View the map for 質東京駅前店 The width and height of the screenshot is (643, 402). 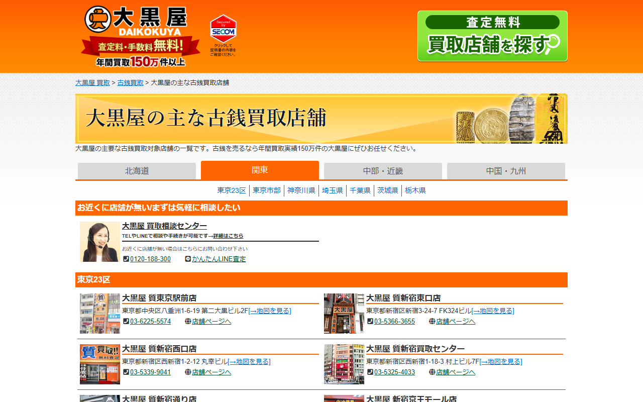click(x=270, y=311)
